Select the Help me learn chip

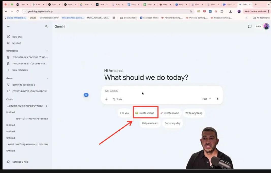tap(150, 123)
